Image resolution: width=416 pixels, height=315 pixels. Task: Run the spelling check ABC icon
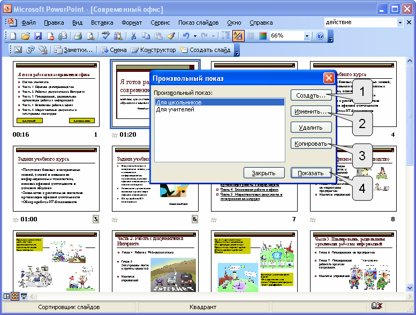click(x=105, y=36)
